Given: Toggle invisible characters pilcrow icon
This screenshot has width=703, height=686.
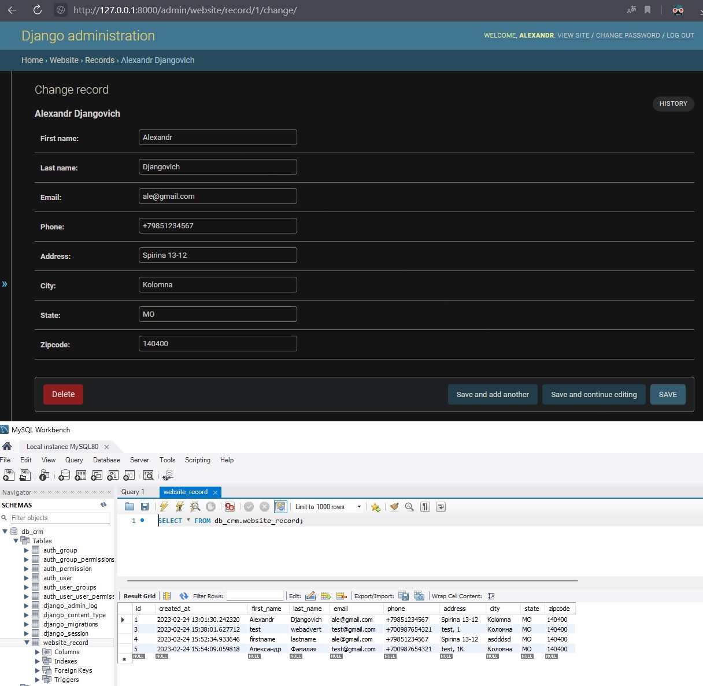Looking at the screenshot, I should [425, 507].
